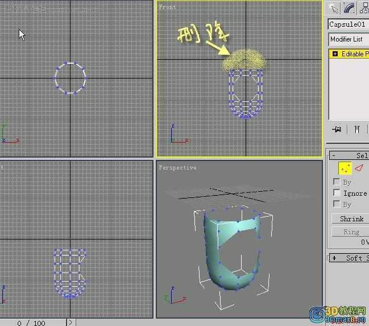Collapse the Selection rollout header

click(349, 155)
